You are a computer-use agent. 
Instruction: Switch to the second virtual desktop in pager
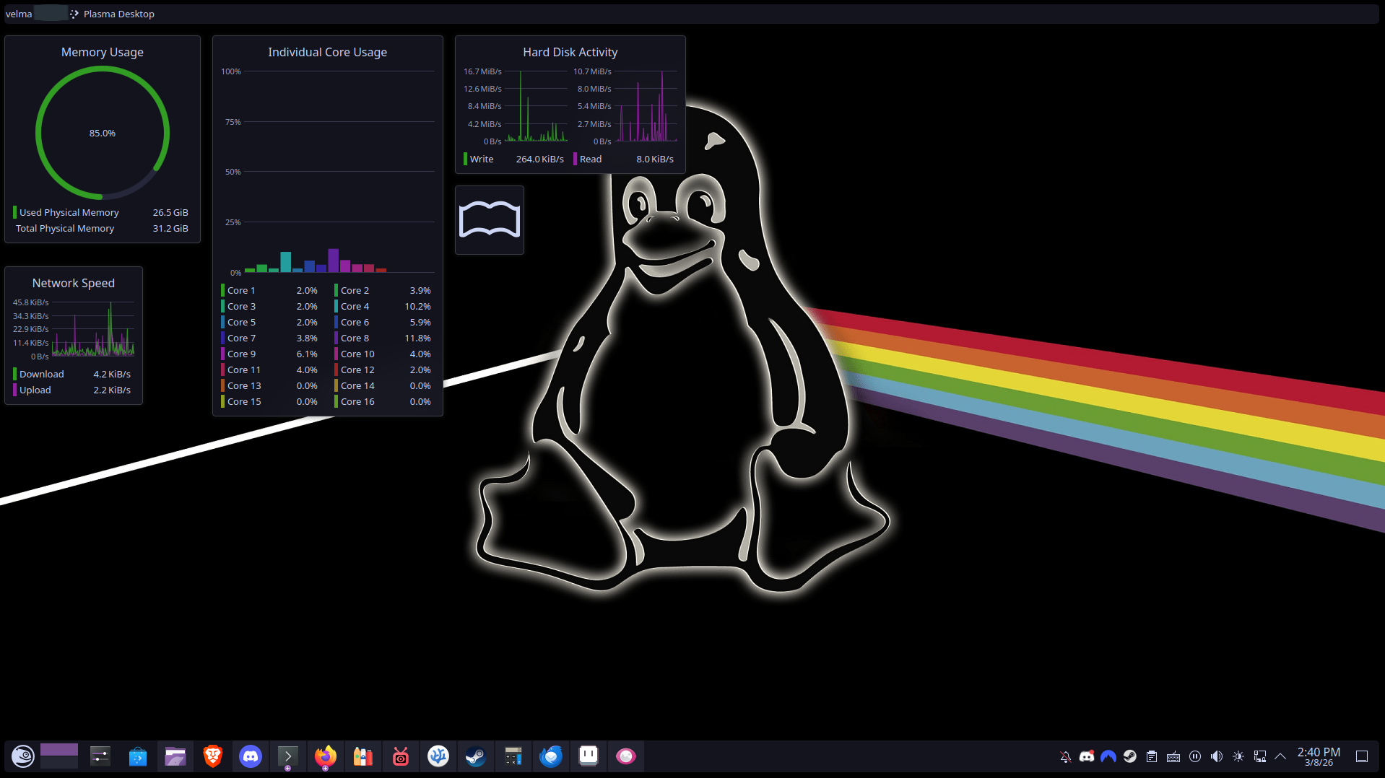point(59,763)
